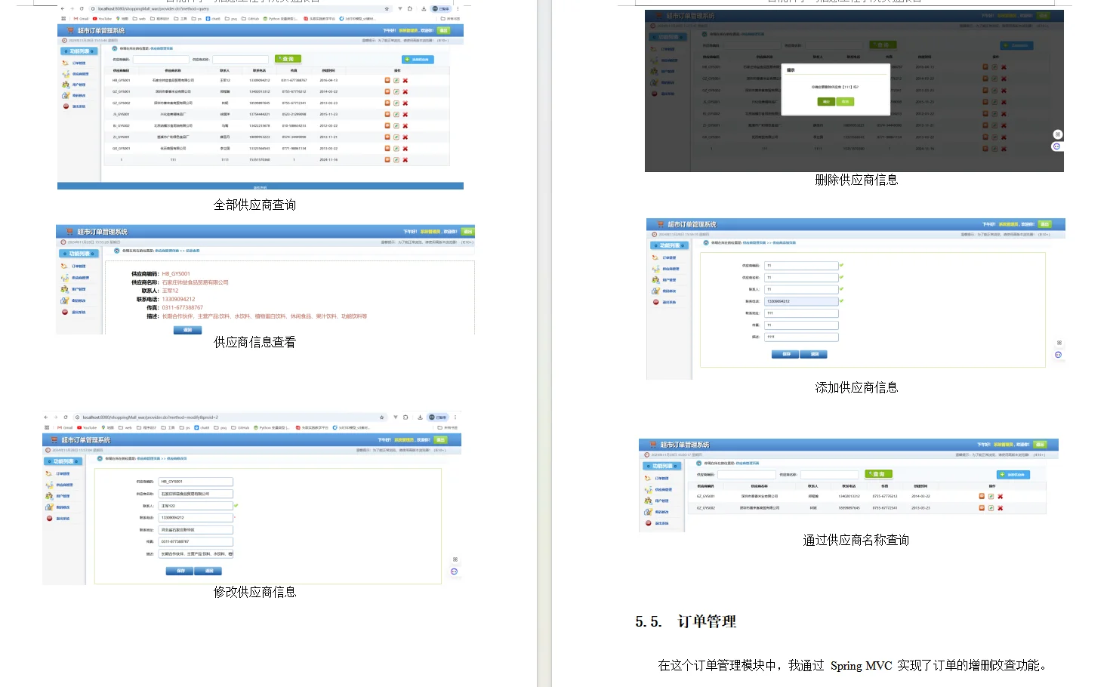Click the blue 添加供应商 button
1110x687 pixels.
(x=418, y=60)
